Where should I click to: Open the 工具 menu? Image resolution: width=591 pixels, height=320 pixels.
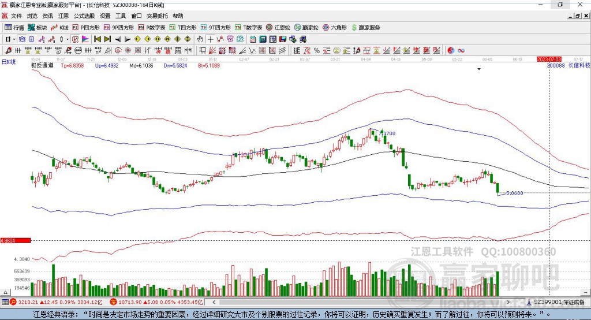[x=121, y=16]
